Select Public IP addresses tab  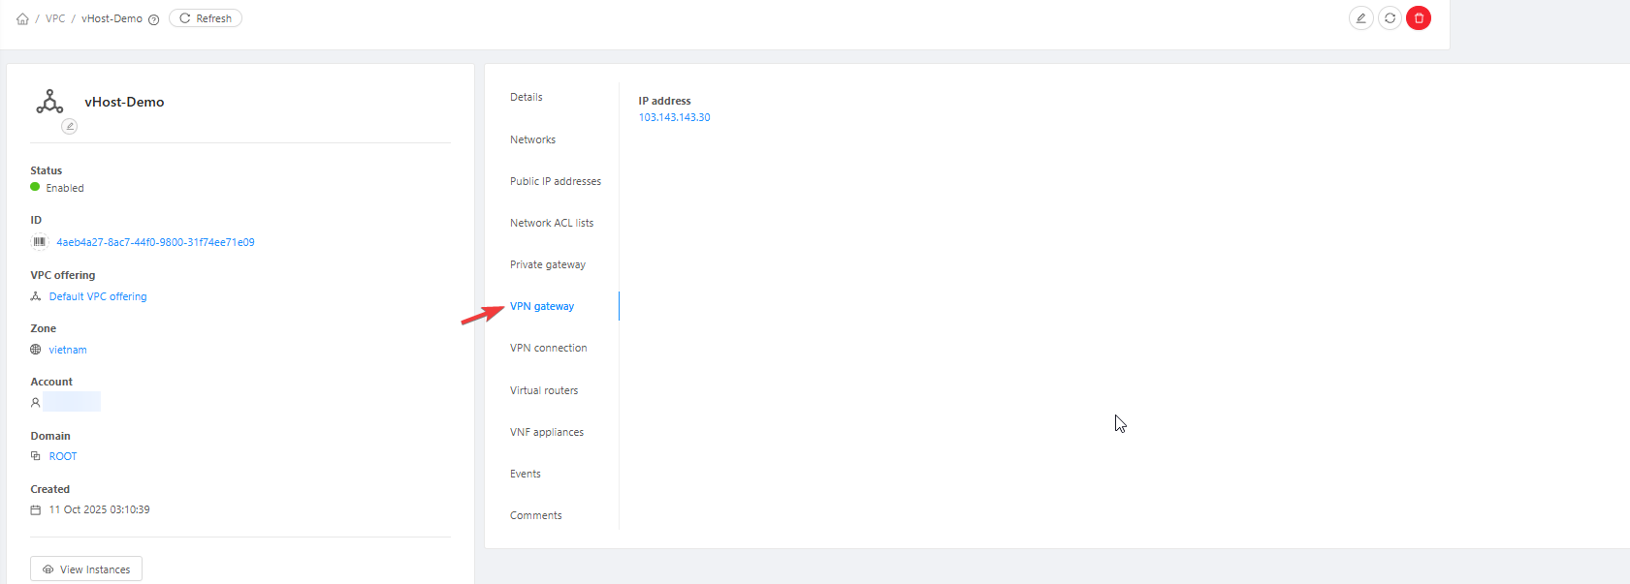click(x=556, y=181)
